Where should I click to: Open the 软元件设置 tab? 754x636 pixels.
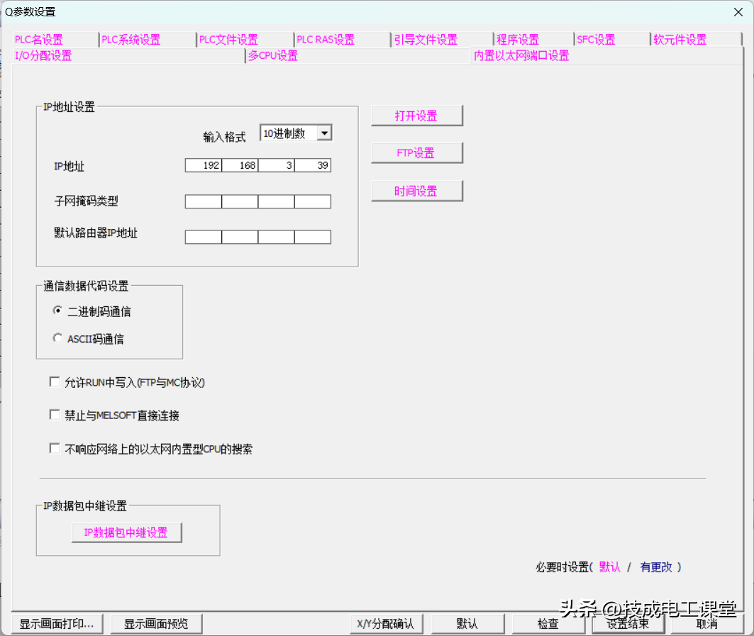tap(680, 40)
